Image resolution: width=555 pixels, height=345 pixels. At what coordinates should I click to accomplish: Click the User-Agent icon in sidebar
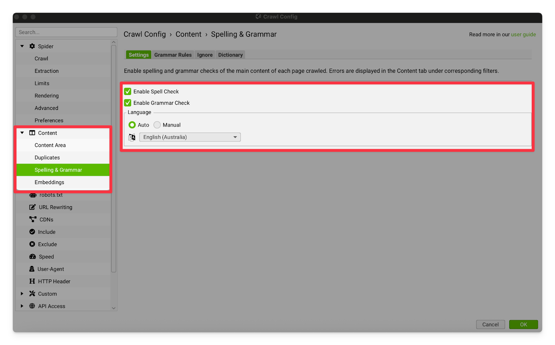pyautogui.click(x=32, y=269)
